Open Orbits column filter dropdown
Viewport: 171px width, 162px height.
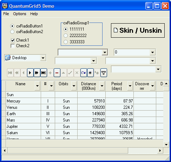pyautogui.click(x=74, y=86)
